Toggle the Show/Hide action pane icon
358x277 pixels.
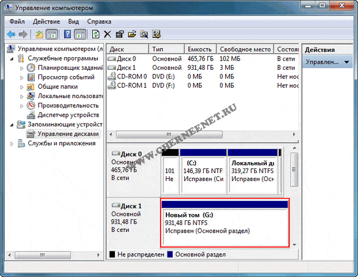click(80, 35)
